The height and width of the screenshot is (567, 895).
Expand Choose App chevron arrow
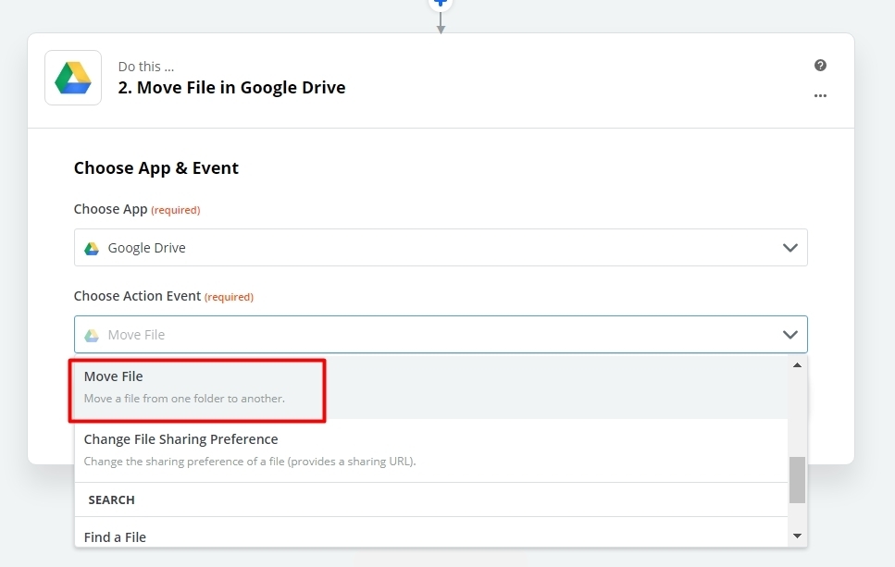pos(790,248)
